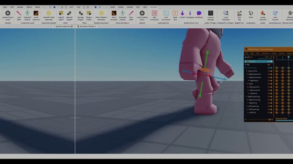The height and width of the screenshot is (164, 293).
Task: Toggle the square marker on LeftUpperLeg row
Action: point(271,106)
